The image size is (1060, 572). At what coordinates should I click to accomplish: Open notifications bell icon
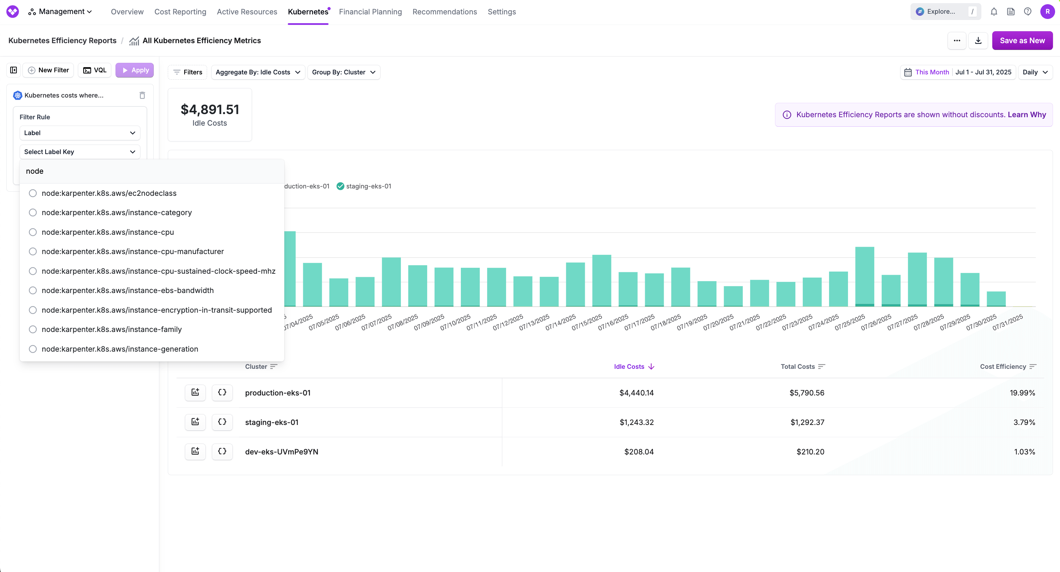pos(994,12)
